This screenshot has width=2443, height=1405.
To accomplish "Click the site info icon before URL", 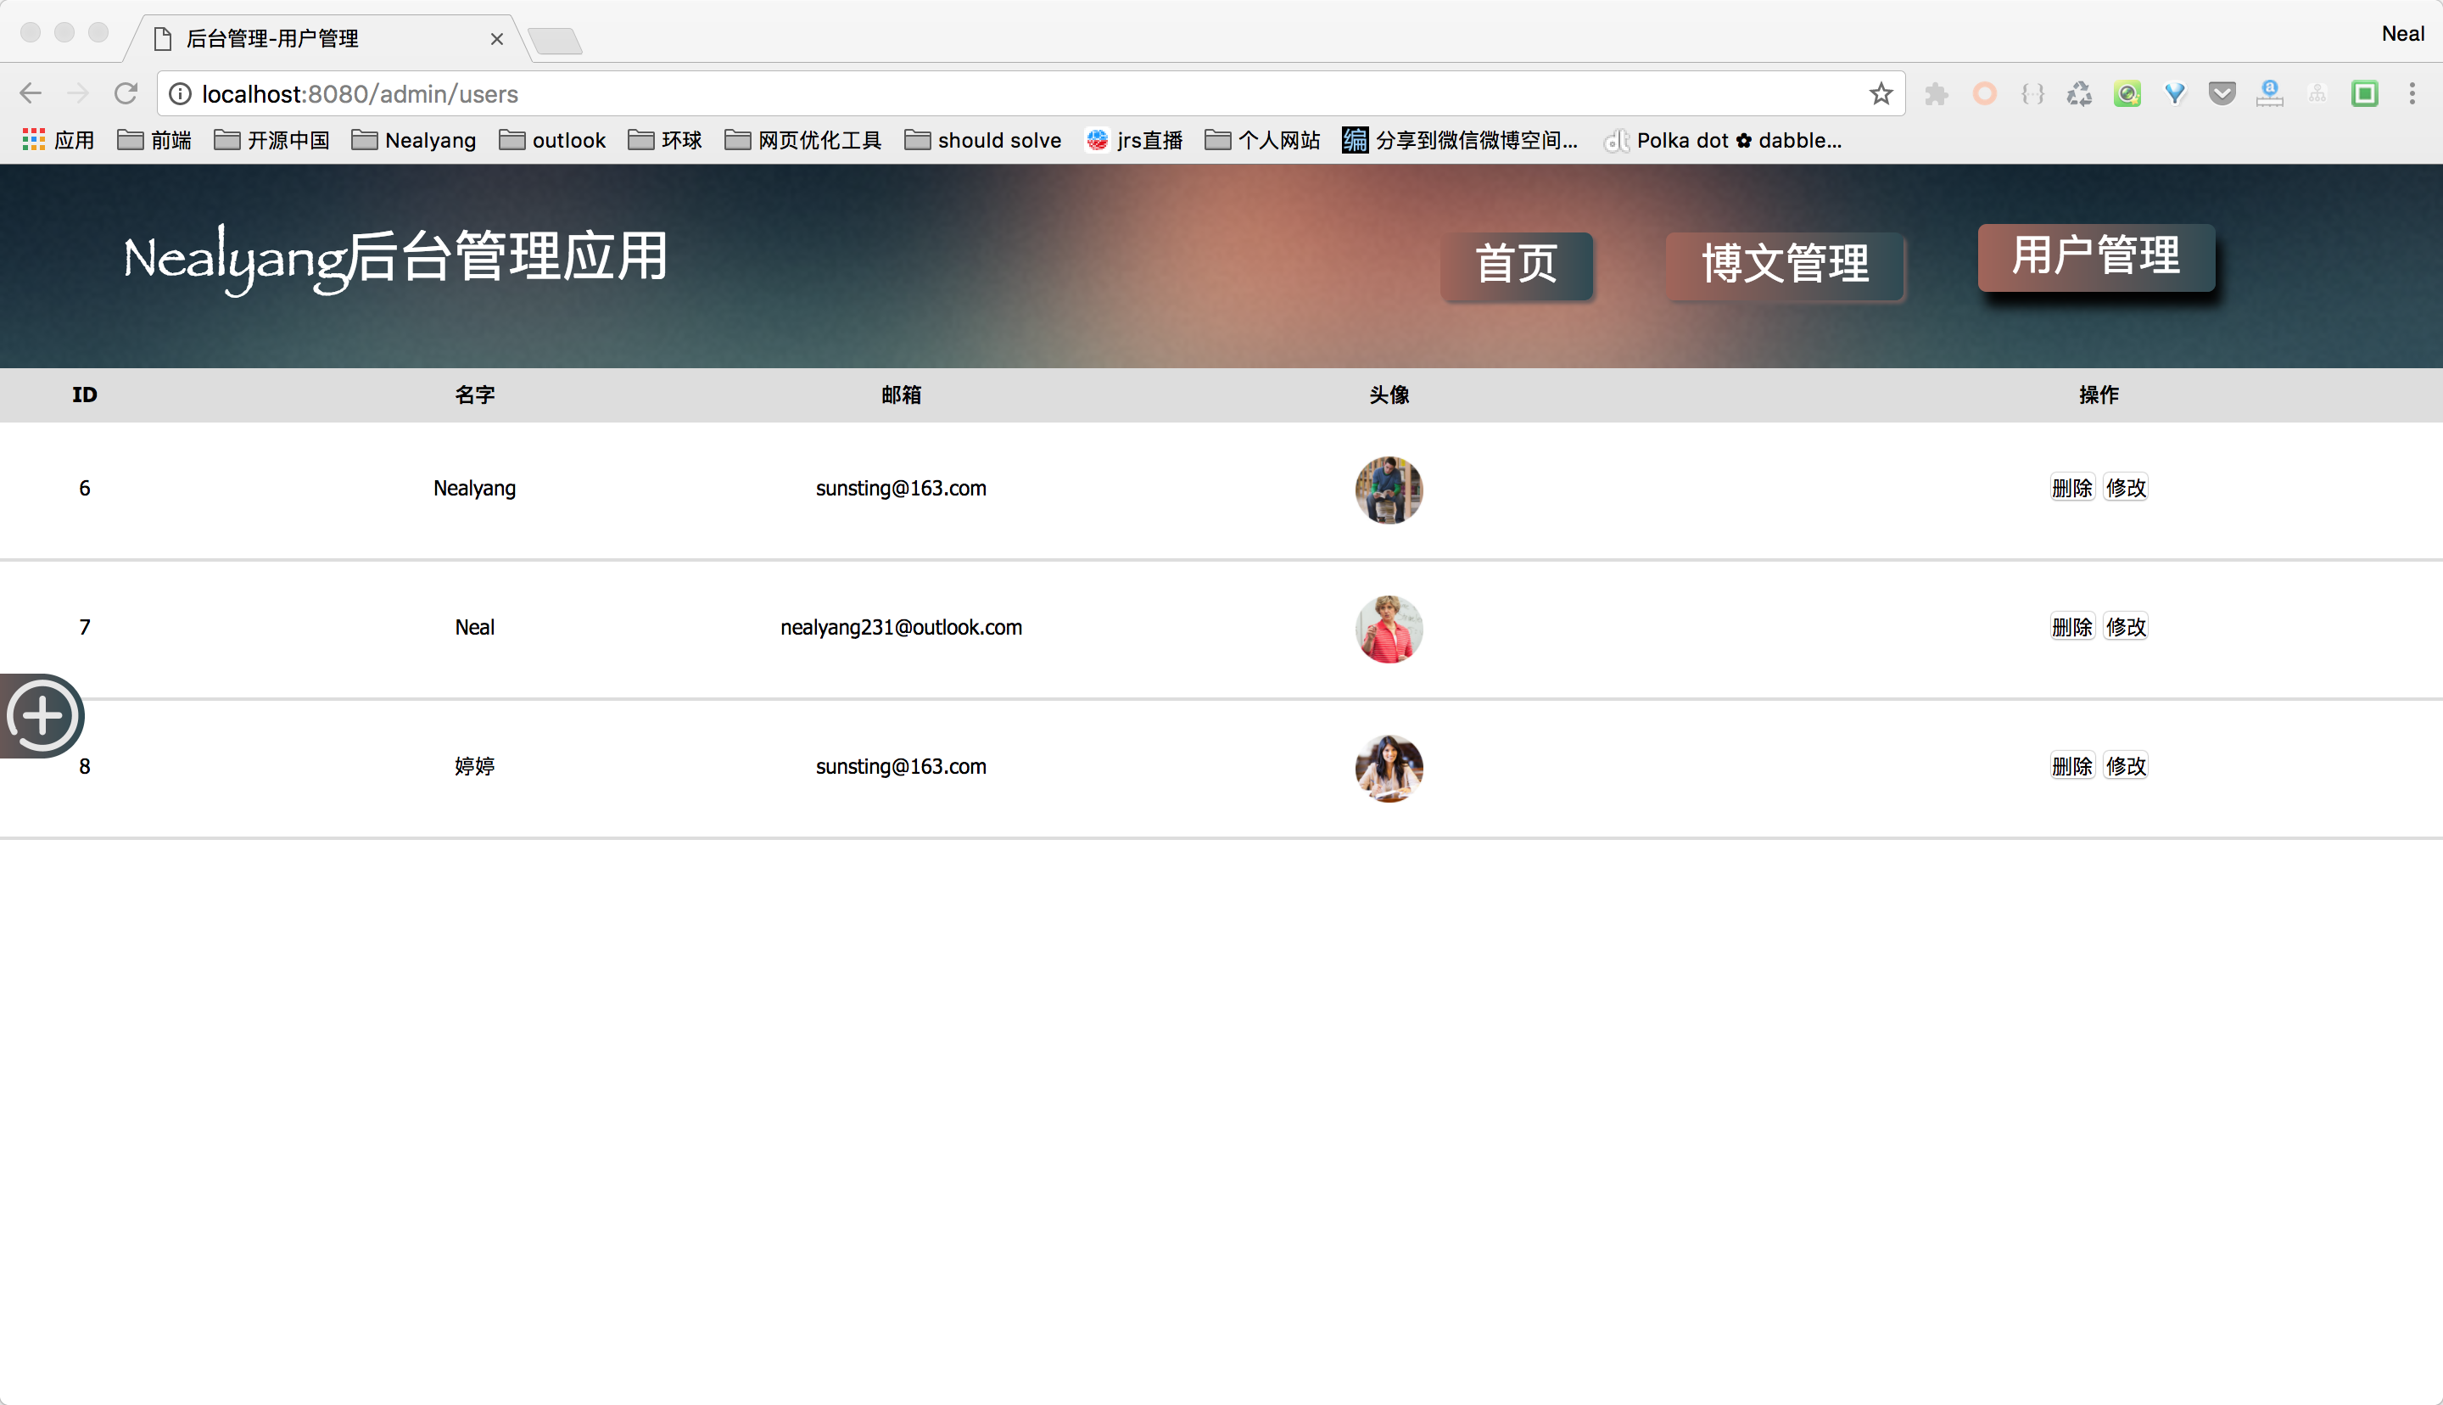I will pos(181,93).
